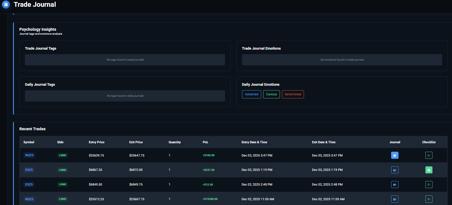The image size is (452, 205).
Task: Open journal for the $6867.25 ESZ5 trade
Action: (395, 170)
